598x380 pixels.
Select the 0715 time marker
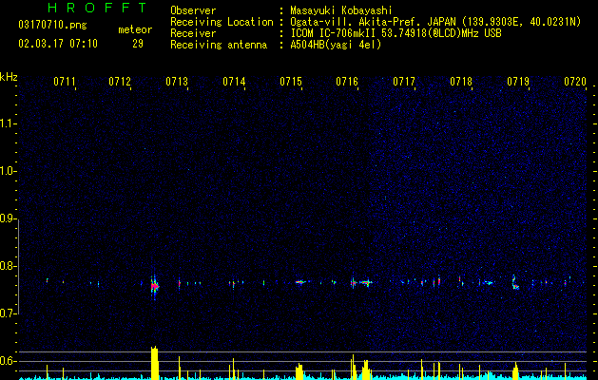pos(291,81)
